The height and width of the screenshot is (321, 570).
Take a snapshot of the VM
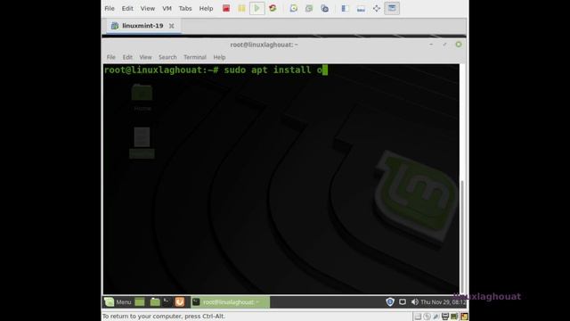point(293,8)
